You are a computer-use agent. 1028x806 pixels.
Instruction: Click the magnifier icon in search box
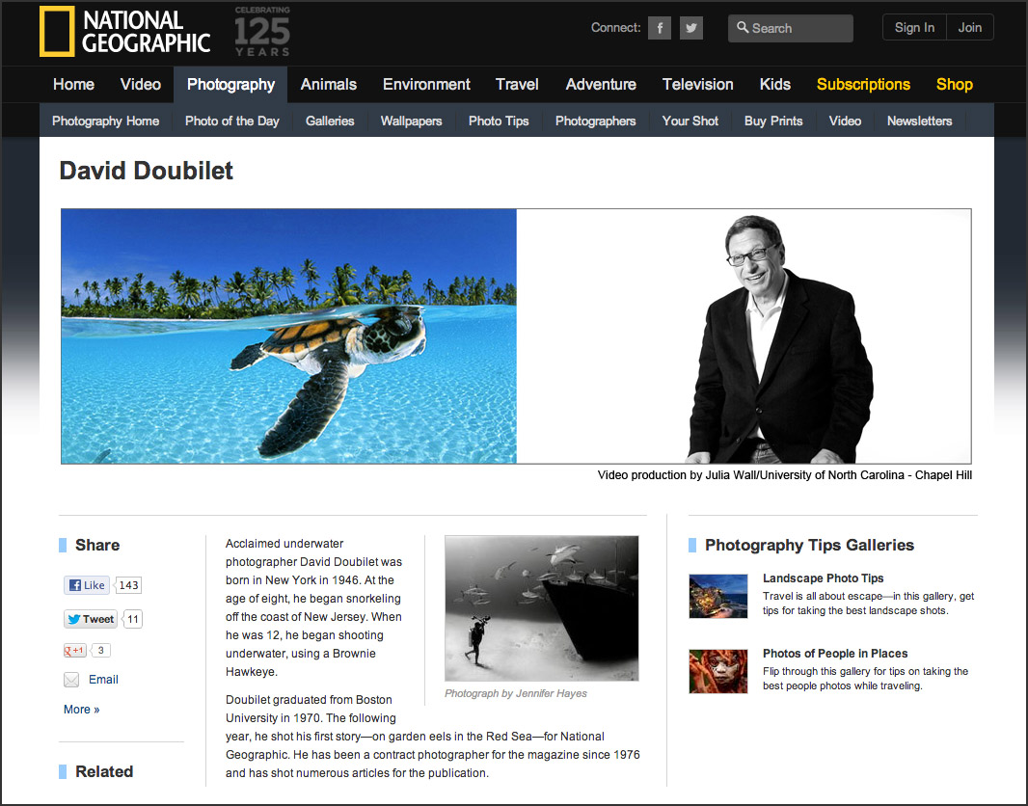point(743,28)
